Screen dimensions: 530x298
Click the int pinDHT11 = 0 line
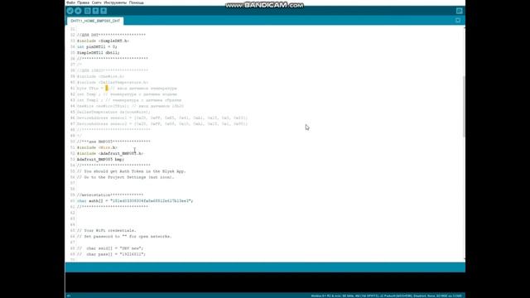pos(97,47)
